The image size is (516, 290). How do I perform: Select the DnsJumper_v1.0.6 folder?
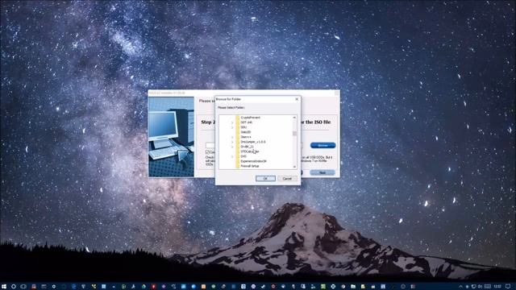pyautogui.click(x=252, y=142)
